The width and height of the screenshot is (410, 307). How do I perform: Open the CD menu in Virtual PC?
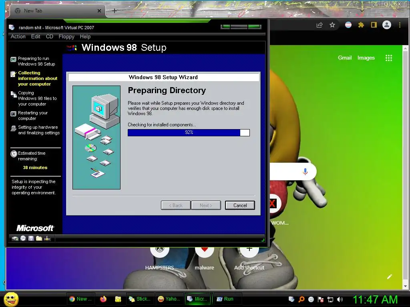49,36
